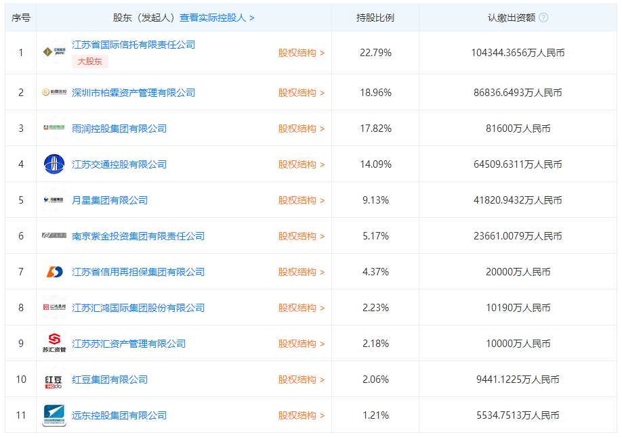Click the 雨润控股集团 logo icon
The height and width of the screenshot is (437, 622).
tap(54, 128)
